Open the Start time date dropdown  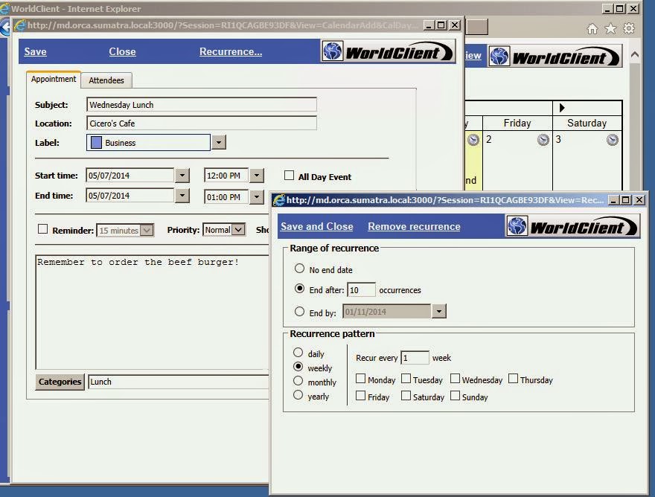coord(182,176)
